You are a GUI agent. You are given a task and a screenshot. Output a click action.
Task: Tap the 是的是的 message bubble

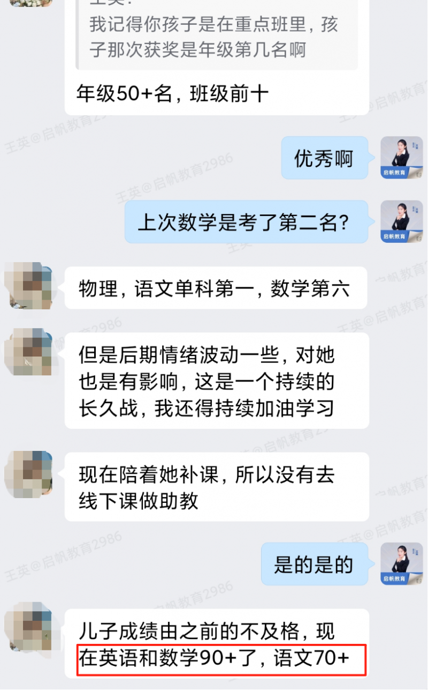click(x=315, y=564)
